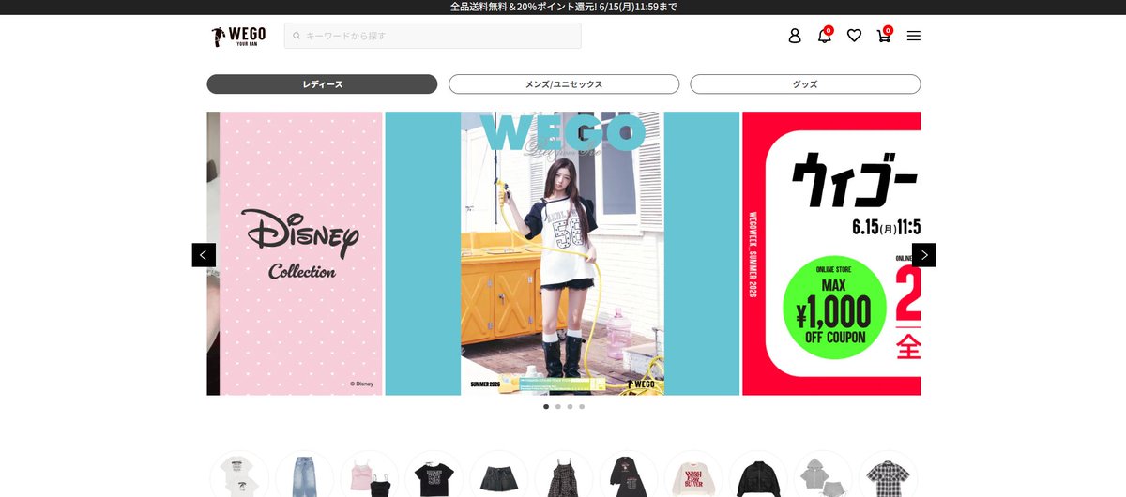
Task: Click the keyword search input field
Action: tap(433, 36)
